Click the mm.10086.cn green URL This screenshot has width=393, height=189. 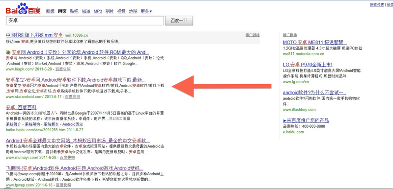pos(77,35)
